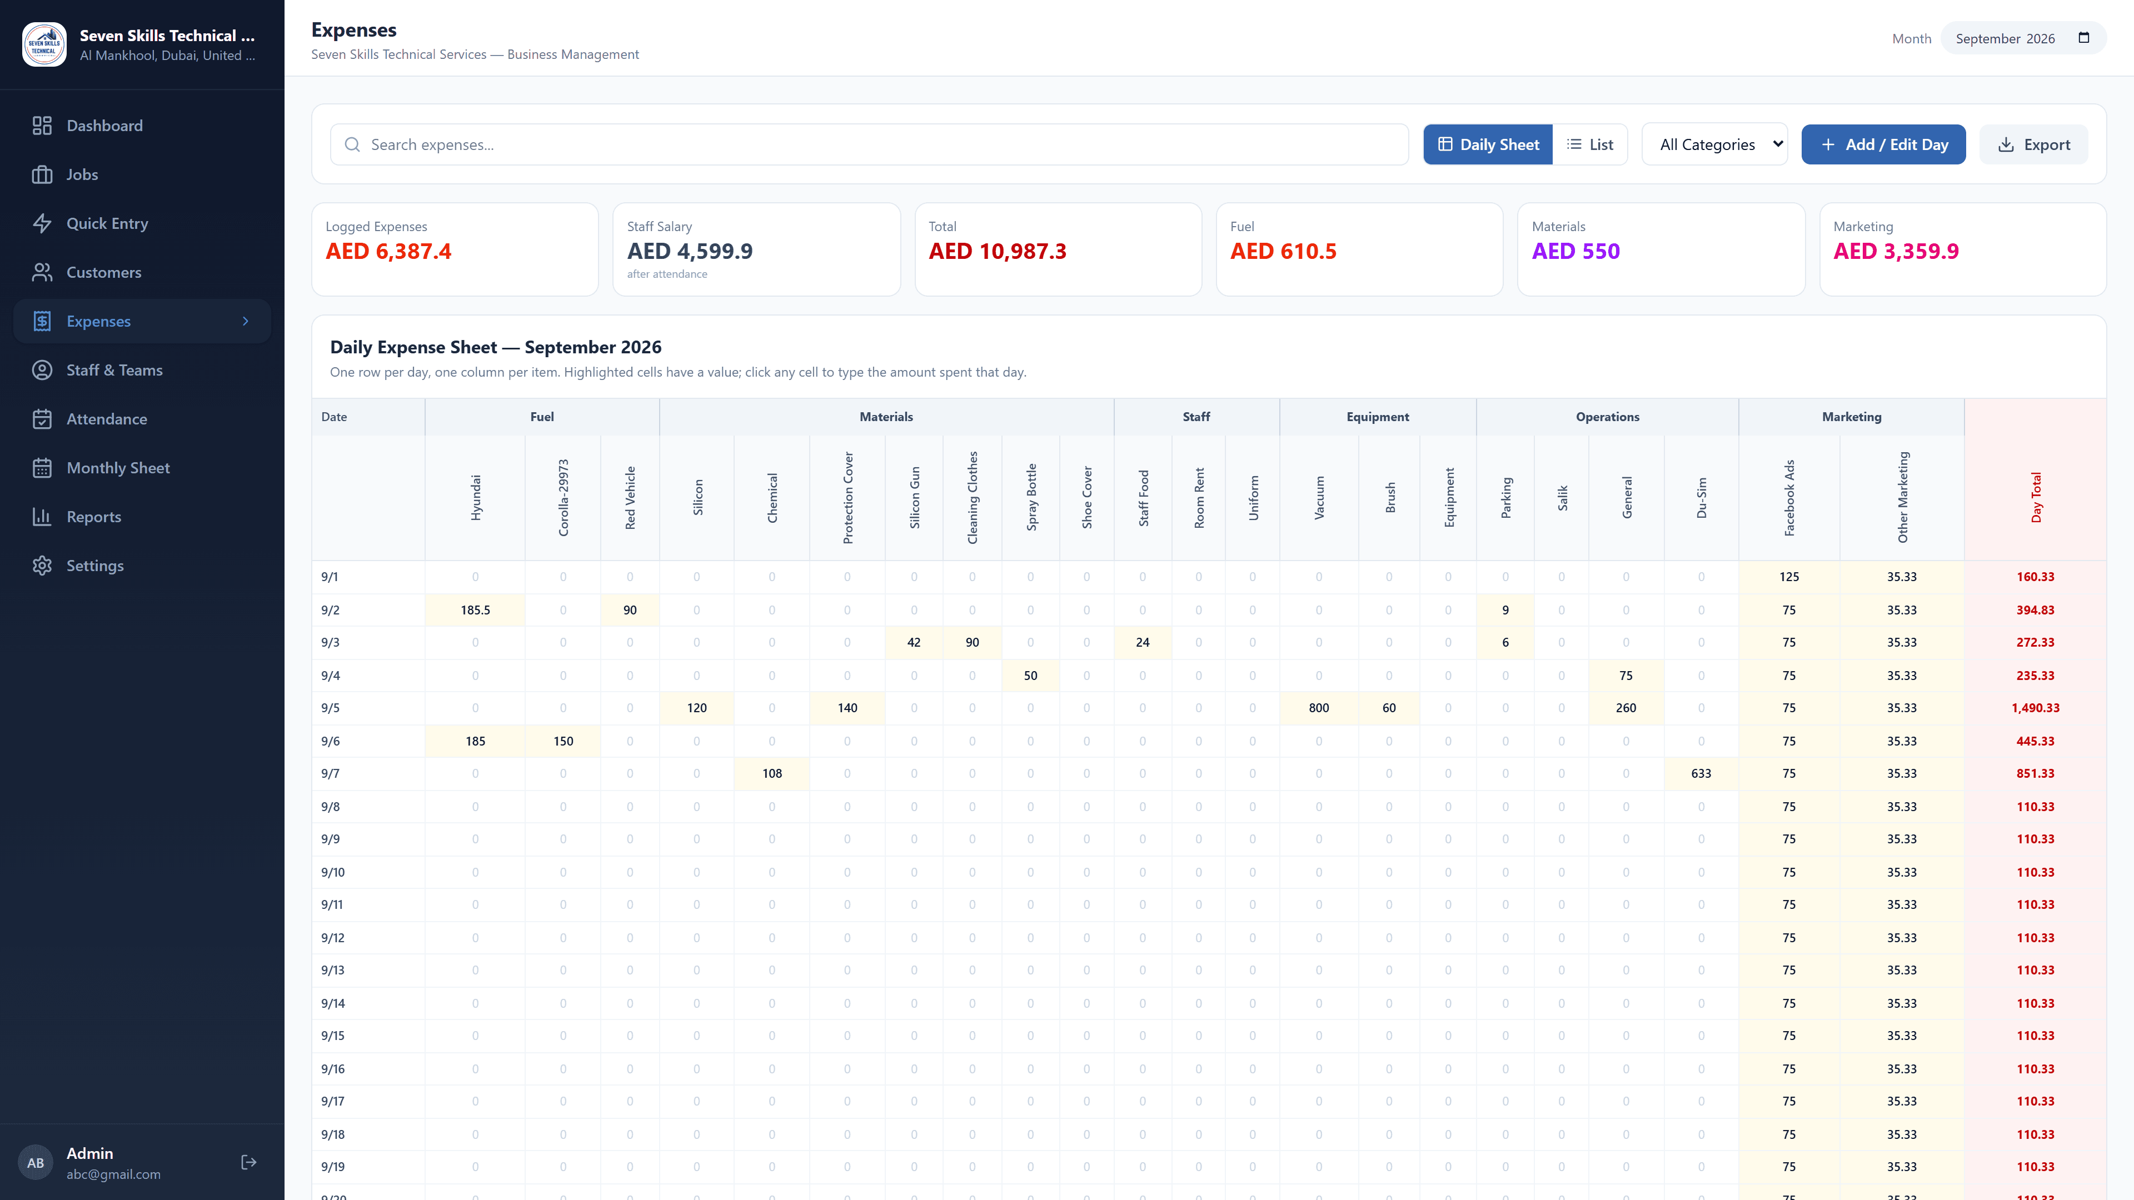Open the Customers section

[x=142, y=272]
